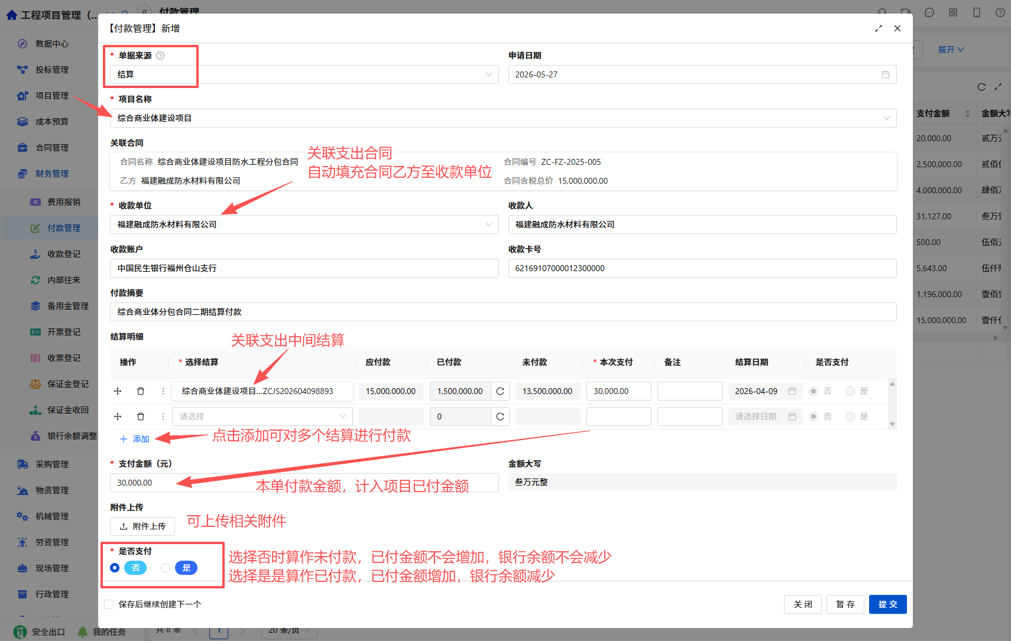Click the 附件上传 upload button
1011x641 pixels.
coord(142,526)
